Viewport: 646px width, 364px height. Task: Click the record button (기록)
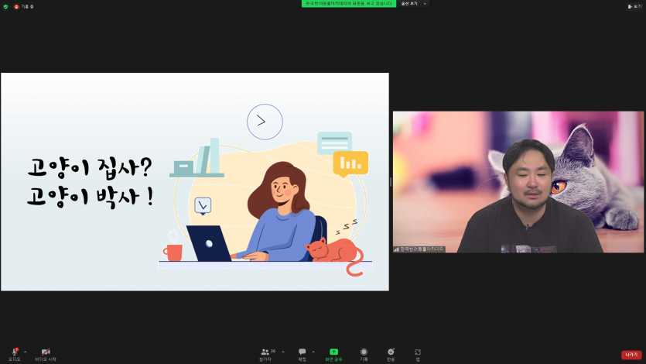[x=364, y=354]
